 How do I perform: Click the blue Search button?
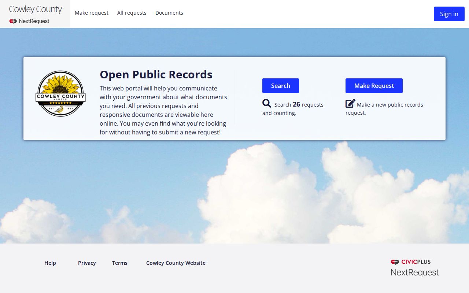click(281, 86)
